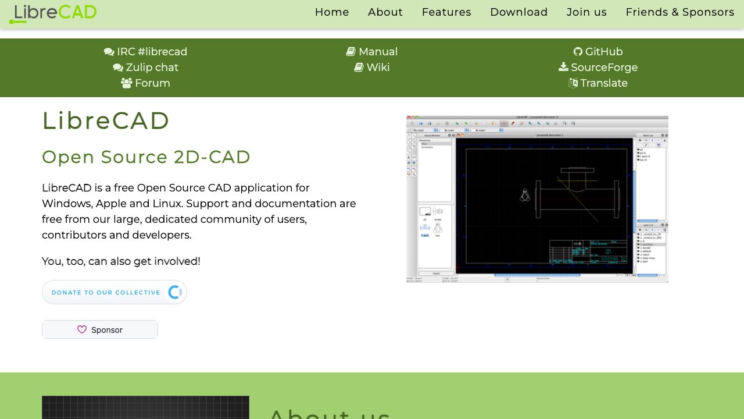Click the dark grid image beside About us
This screenshot has width=744, height=419.
coord(145,407)
